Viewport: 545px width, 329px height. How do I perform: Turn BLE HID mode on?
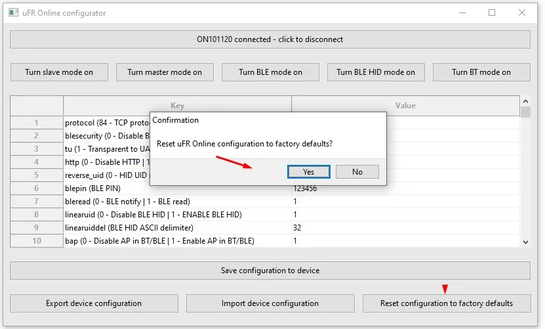pos(376,72)
